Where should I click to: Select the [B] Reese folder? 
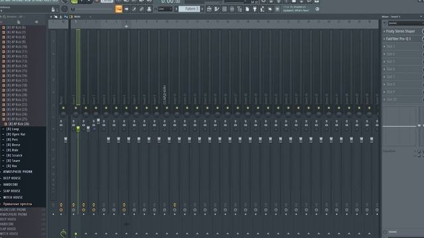(x=13, y=145)
